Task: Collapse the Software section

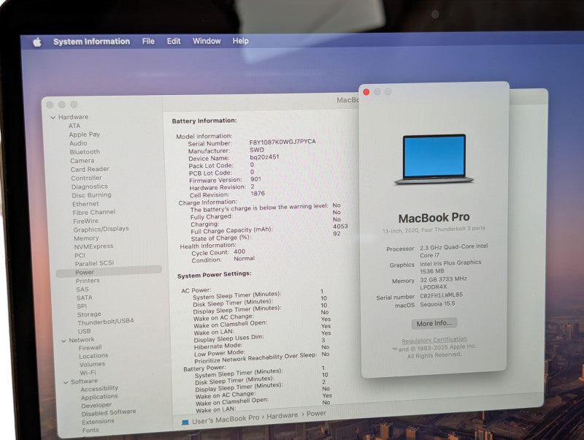Action: tap(66, 382)
